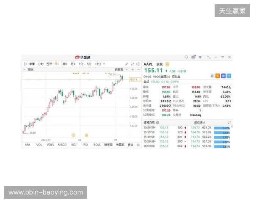254x203 pixels.
Task: Select the 日K daily candlestick tab
Action: (57, 64)
